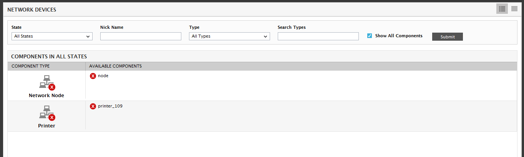Click the Submit button

tap(448, 37)
